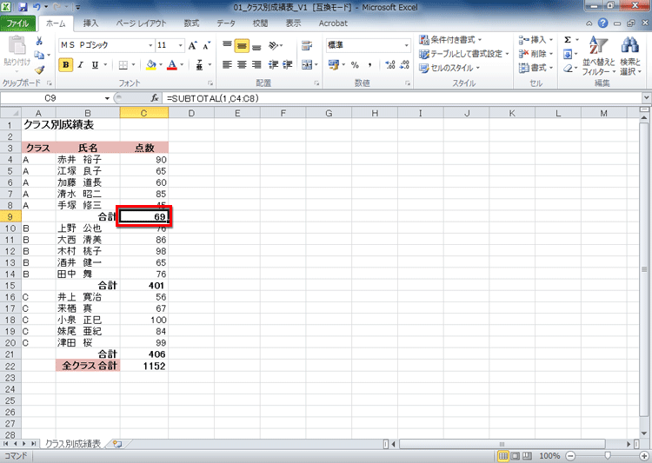Click the 挿入 insert cells button
This screenshot has height=463, width=652.
[x=536, y=40]
